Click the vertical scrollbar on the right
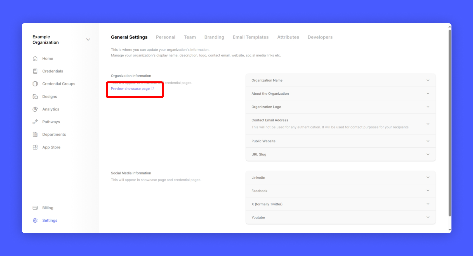 [450, 123]
